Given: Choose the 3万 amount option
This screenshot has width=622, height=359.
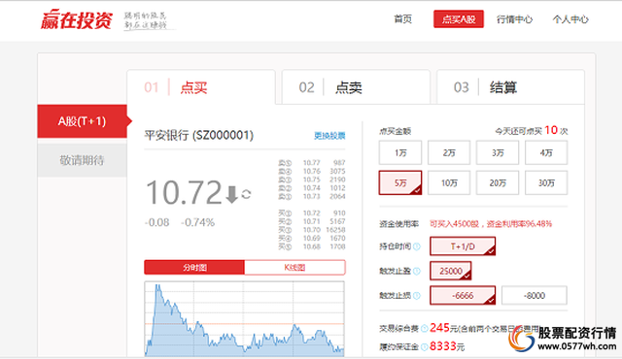Looking at the screenshot, I should pyautogui.click(x=498, y=152).
